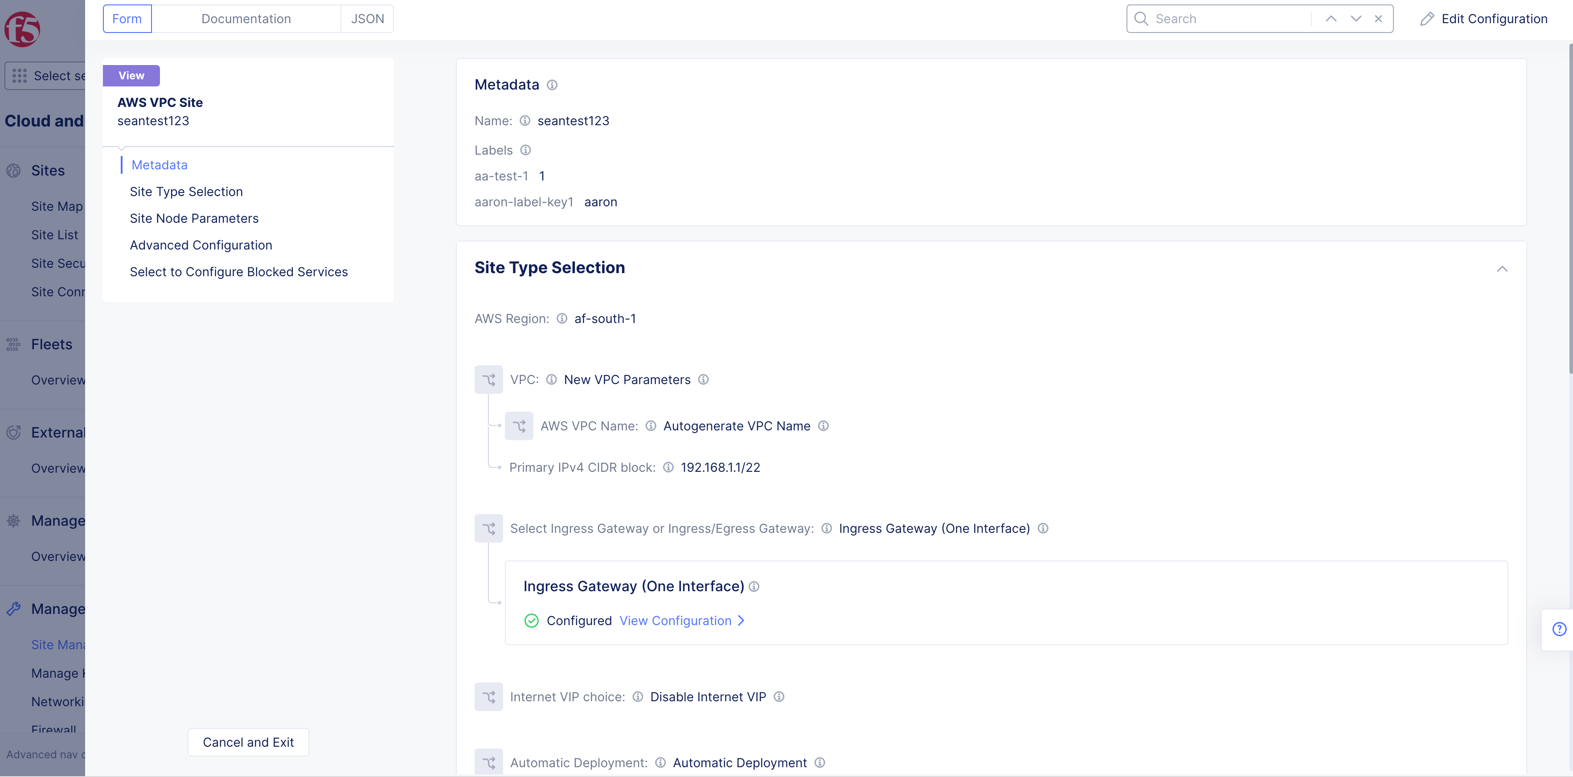Switch to the Documentation tab
The image size is (1573, 777).
pyautogui.click(x=246, y=19)
